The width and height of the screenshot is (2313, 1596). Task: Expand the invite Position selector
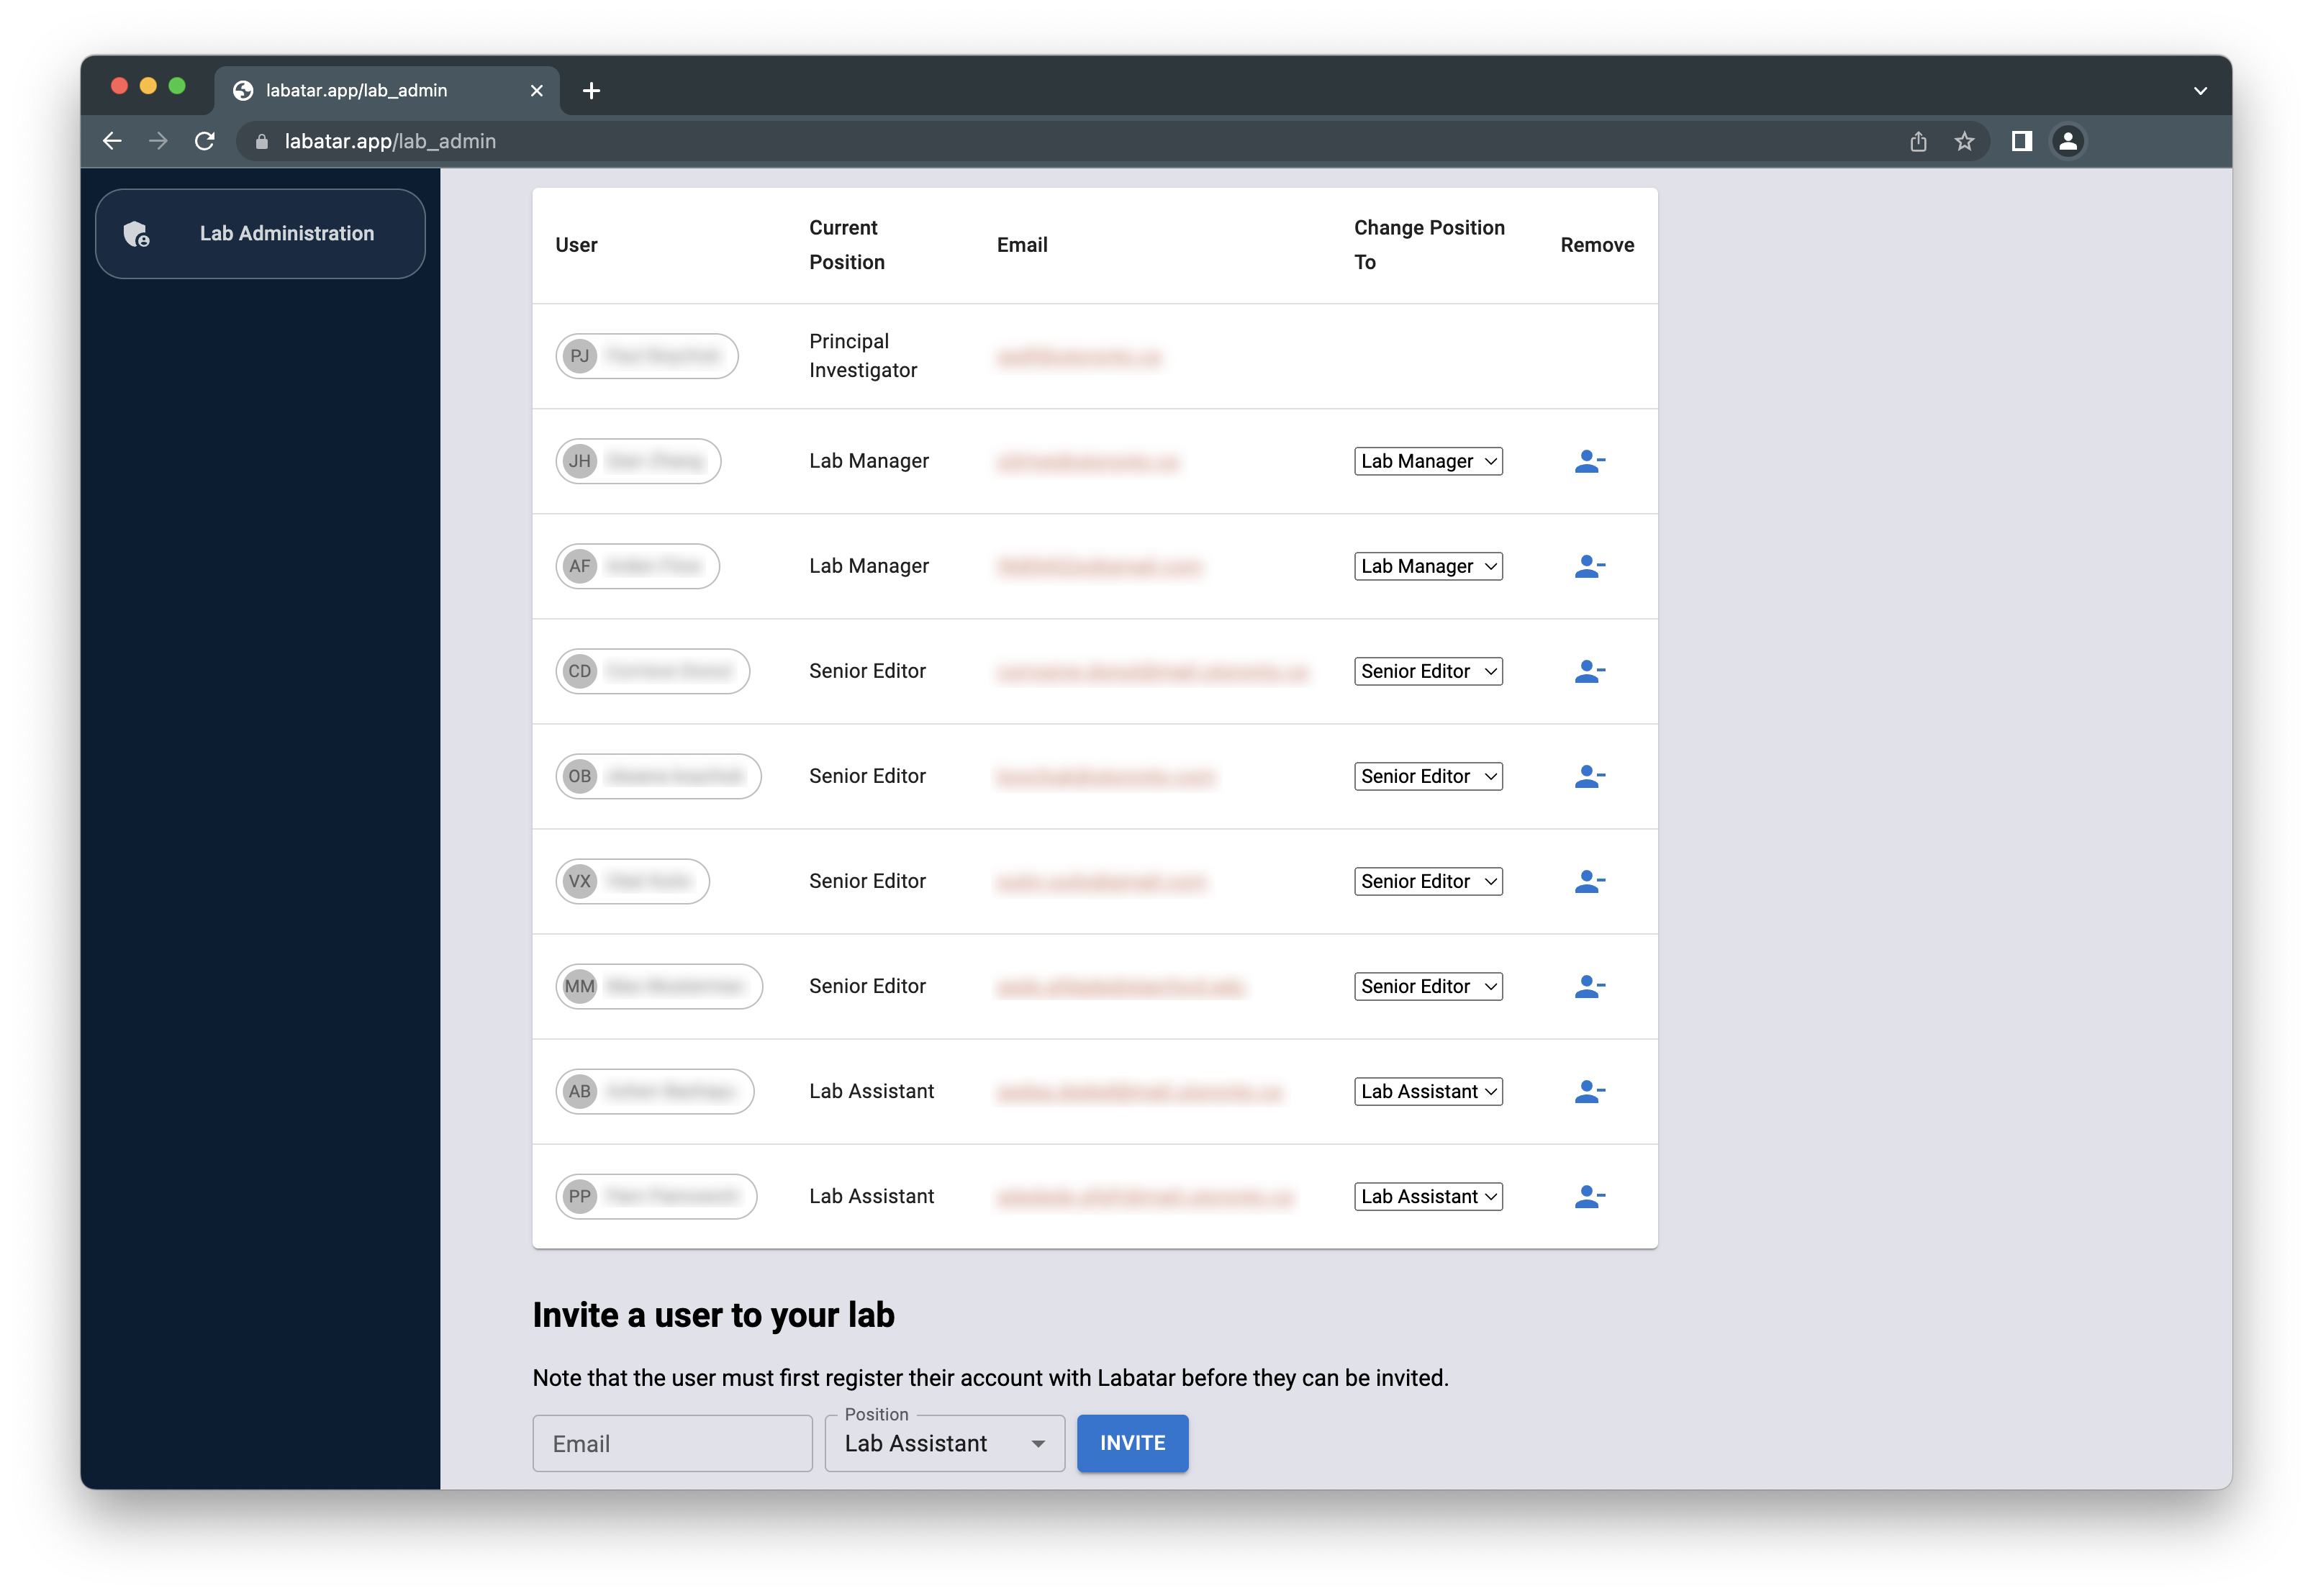[x=944, y=1443]
